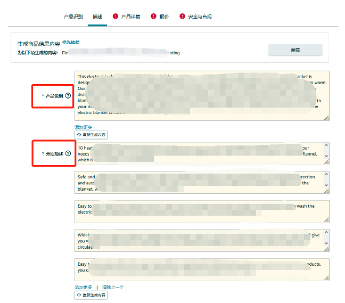
Task: Click 重新生成内容 under product description
Action: pyautogui.click(x=91, y=135)
